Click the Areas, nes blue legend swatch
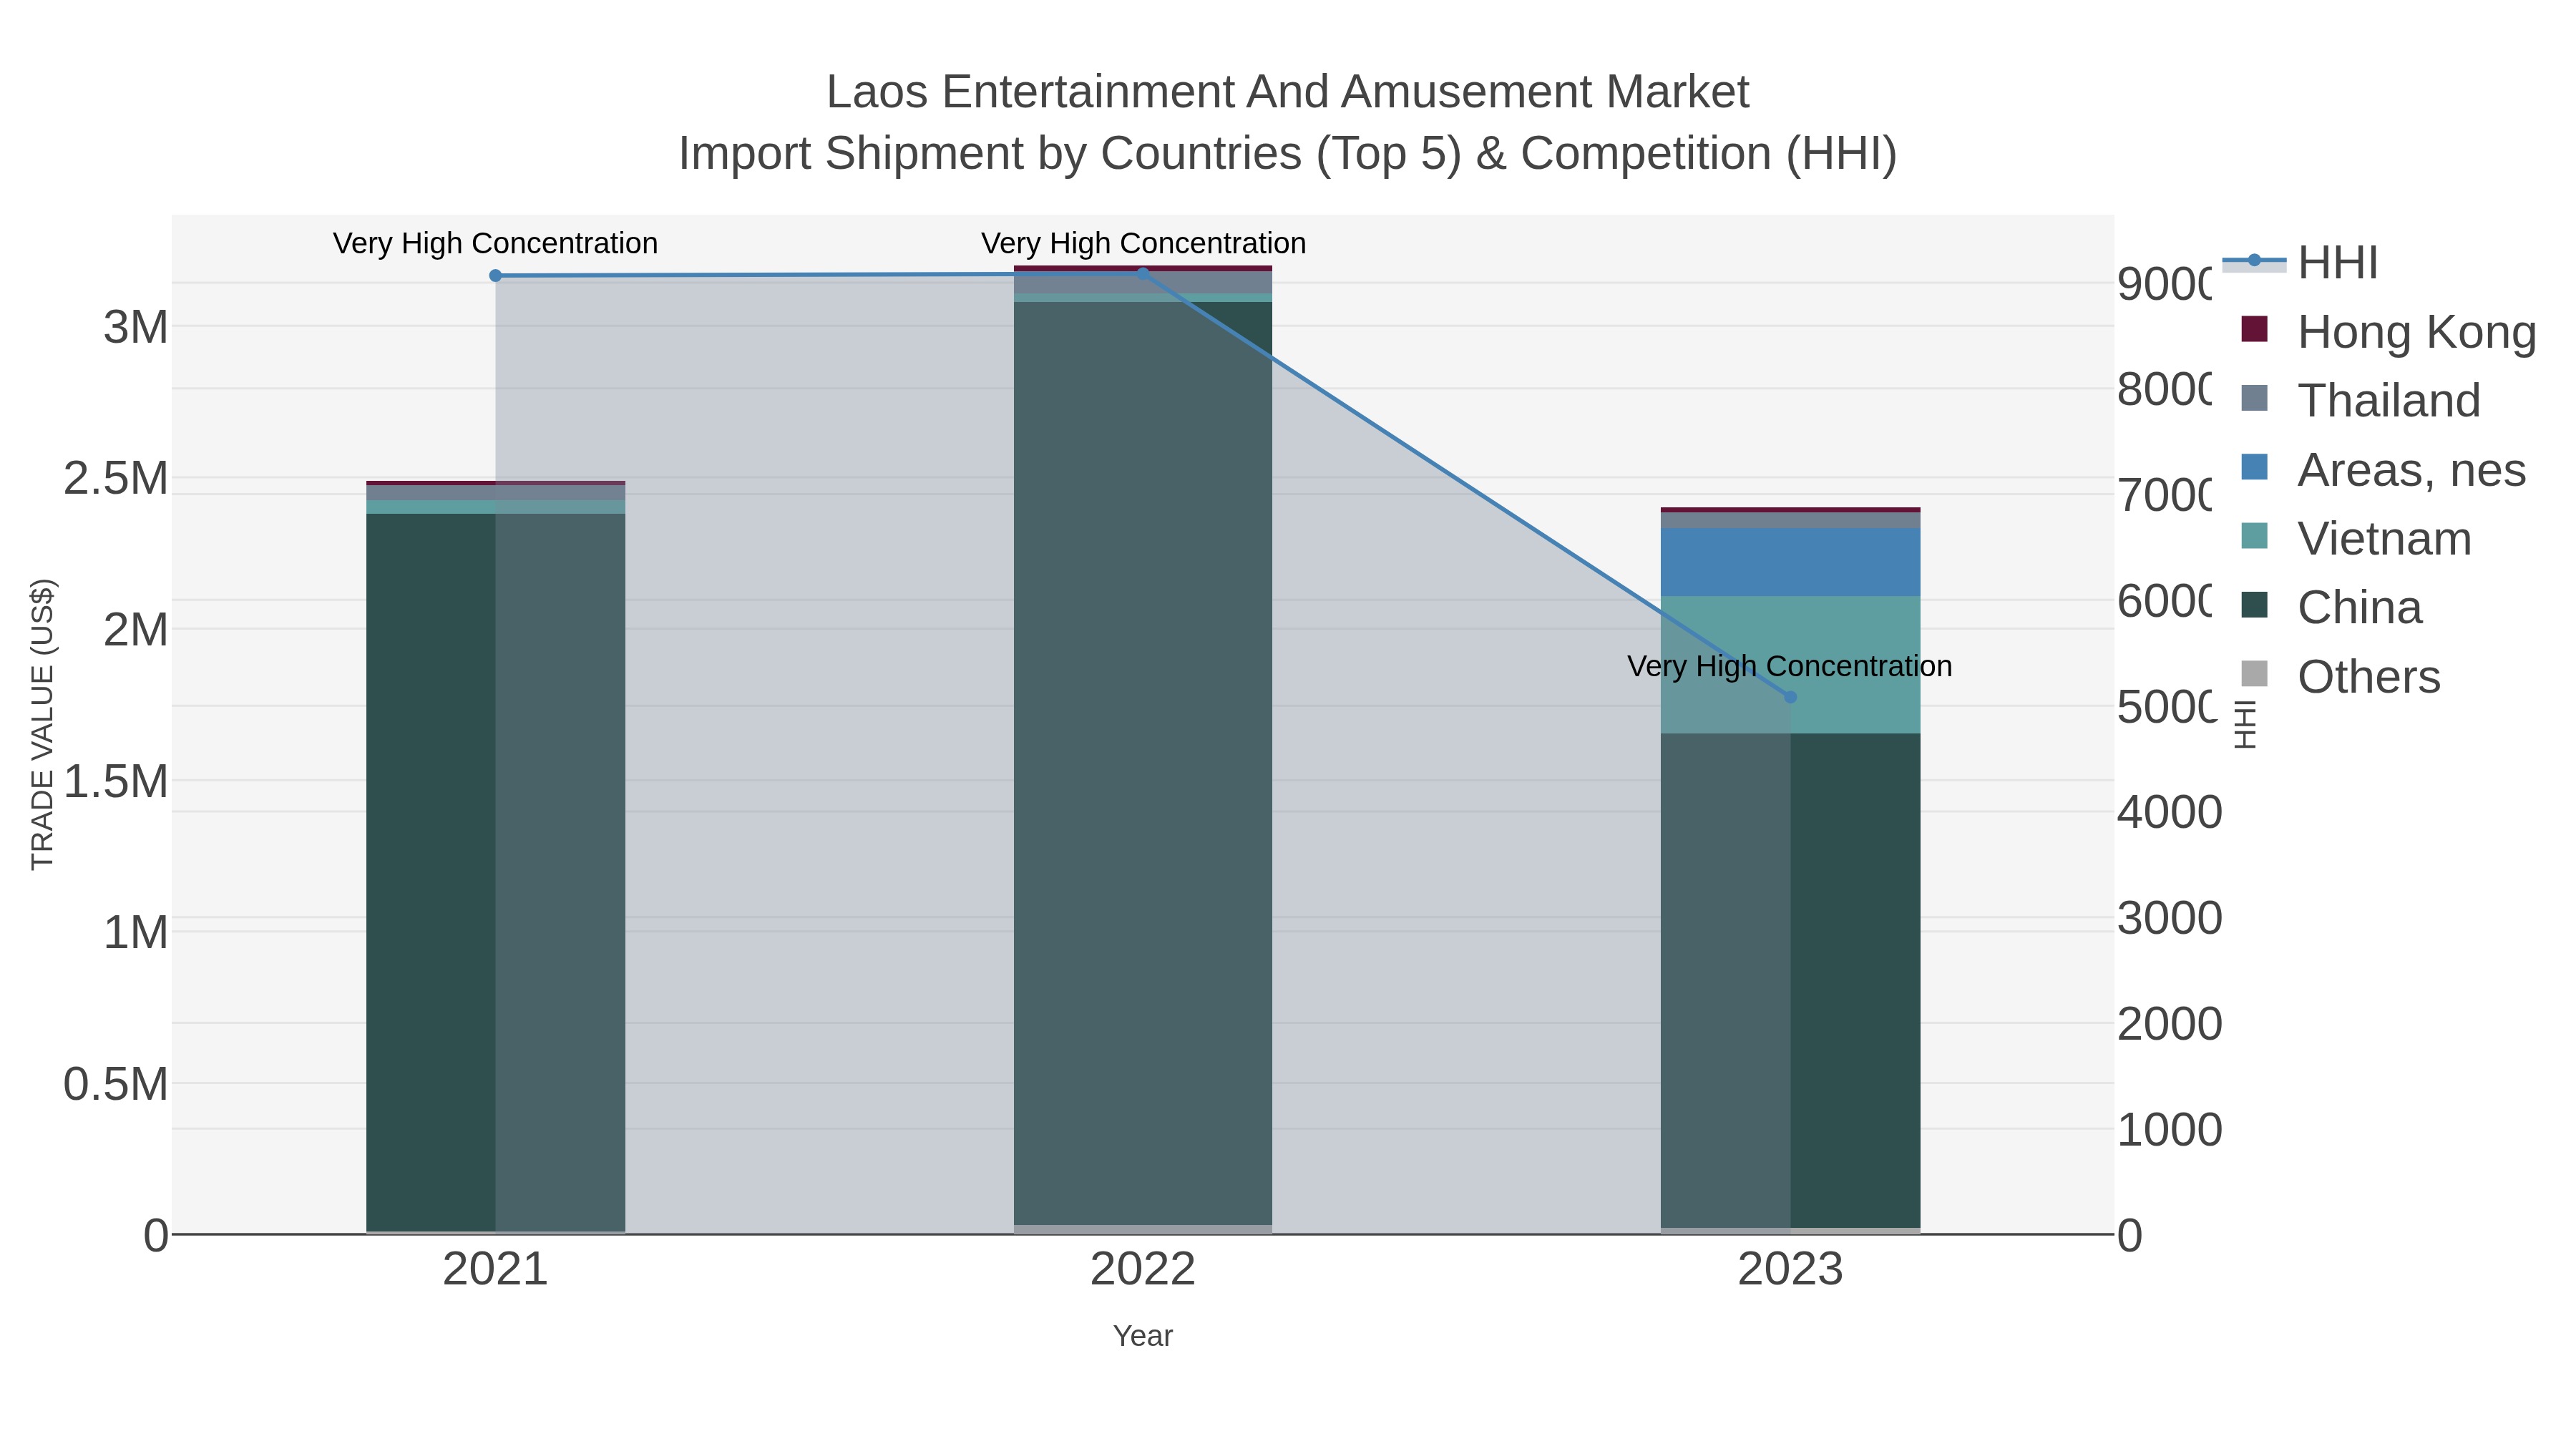2576x1449 pixels. [2254, 467]
